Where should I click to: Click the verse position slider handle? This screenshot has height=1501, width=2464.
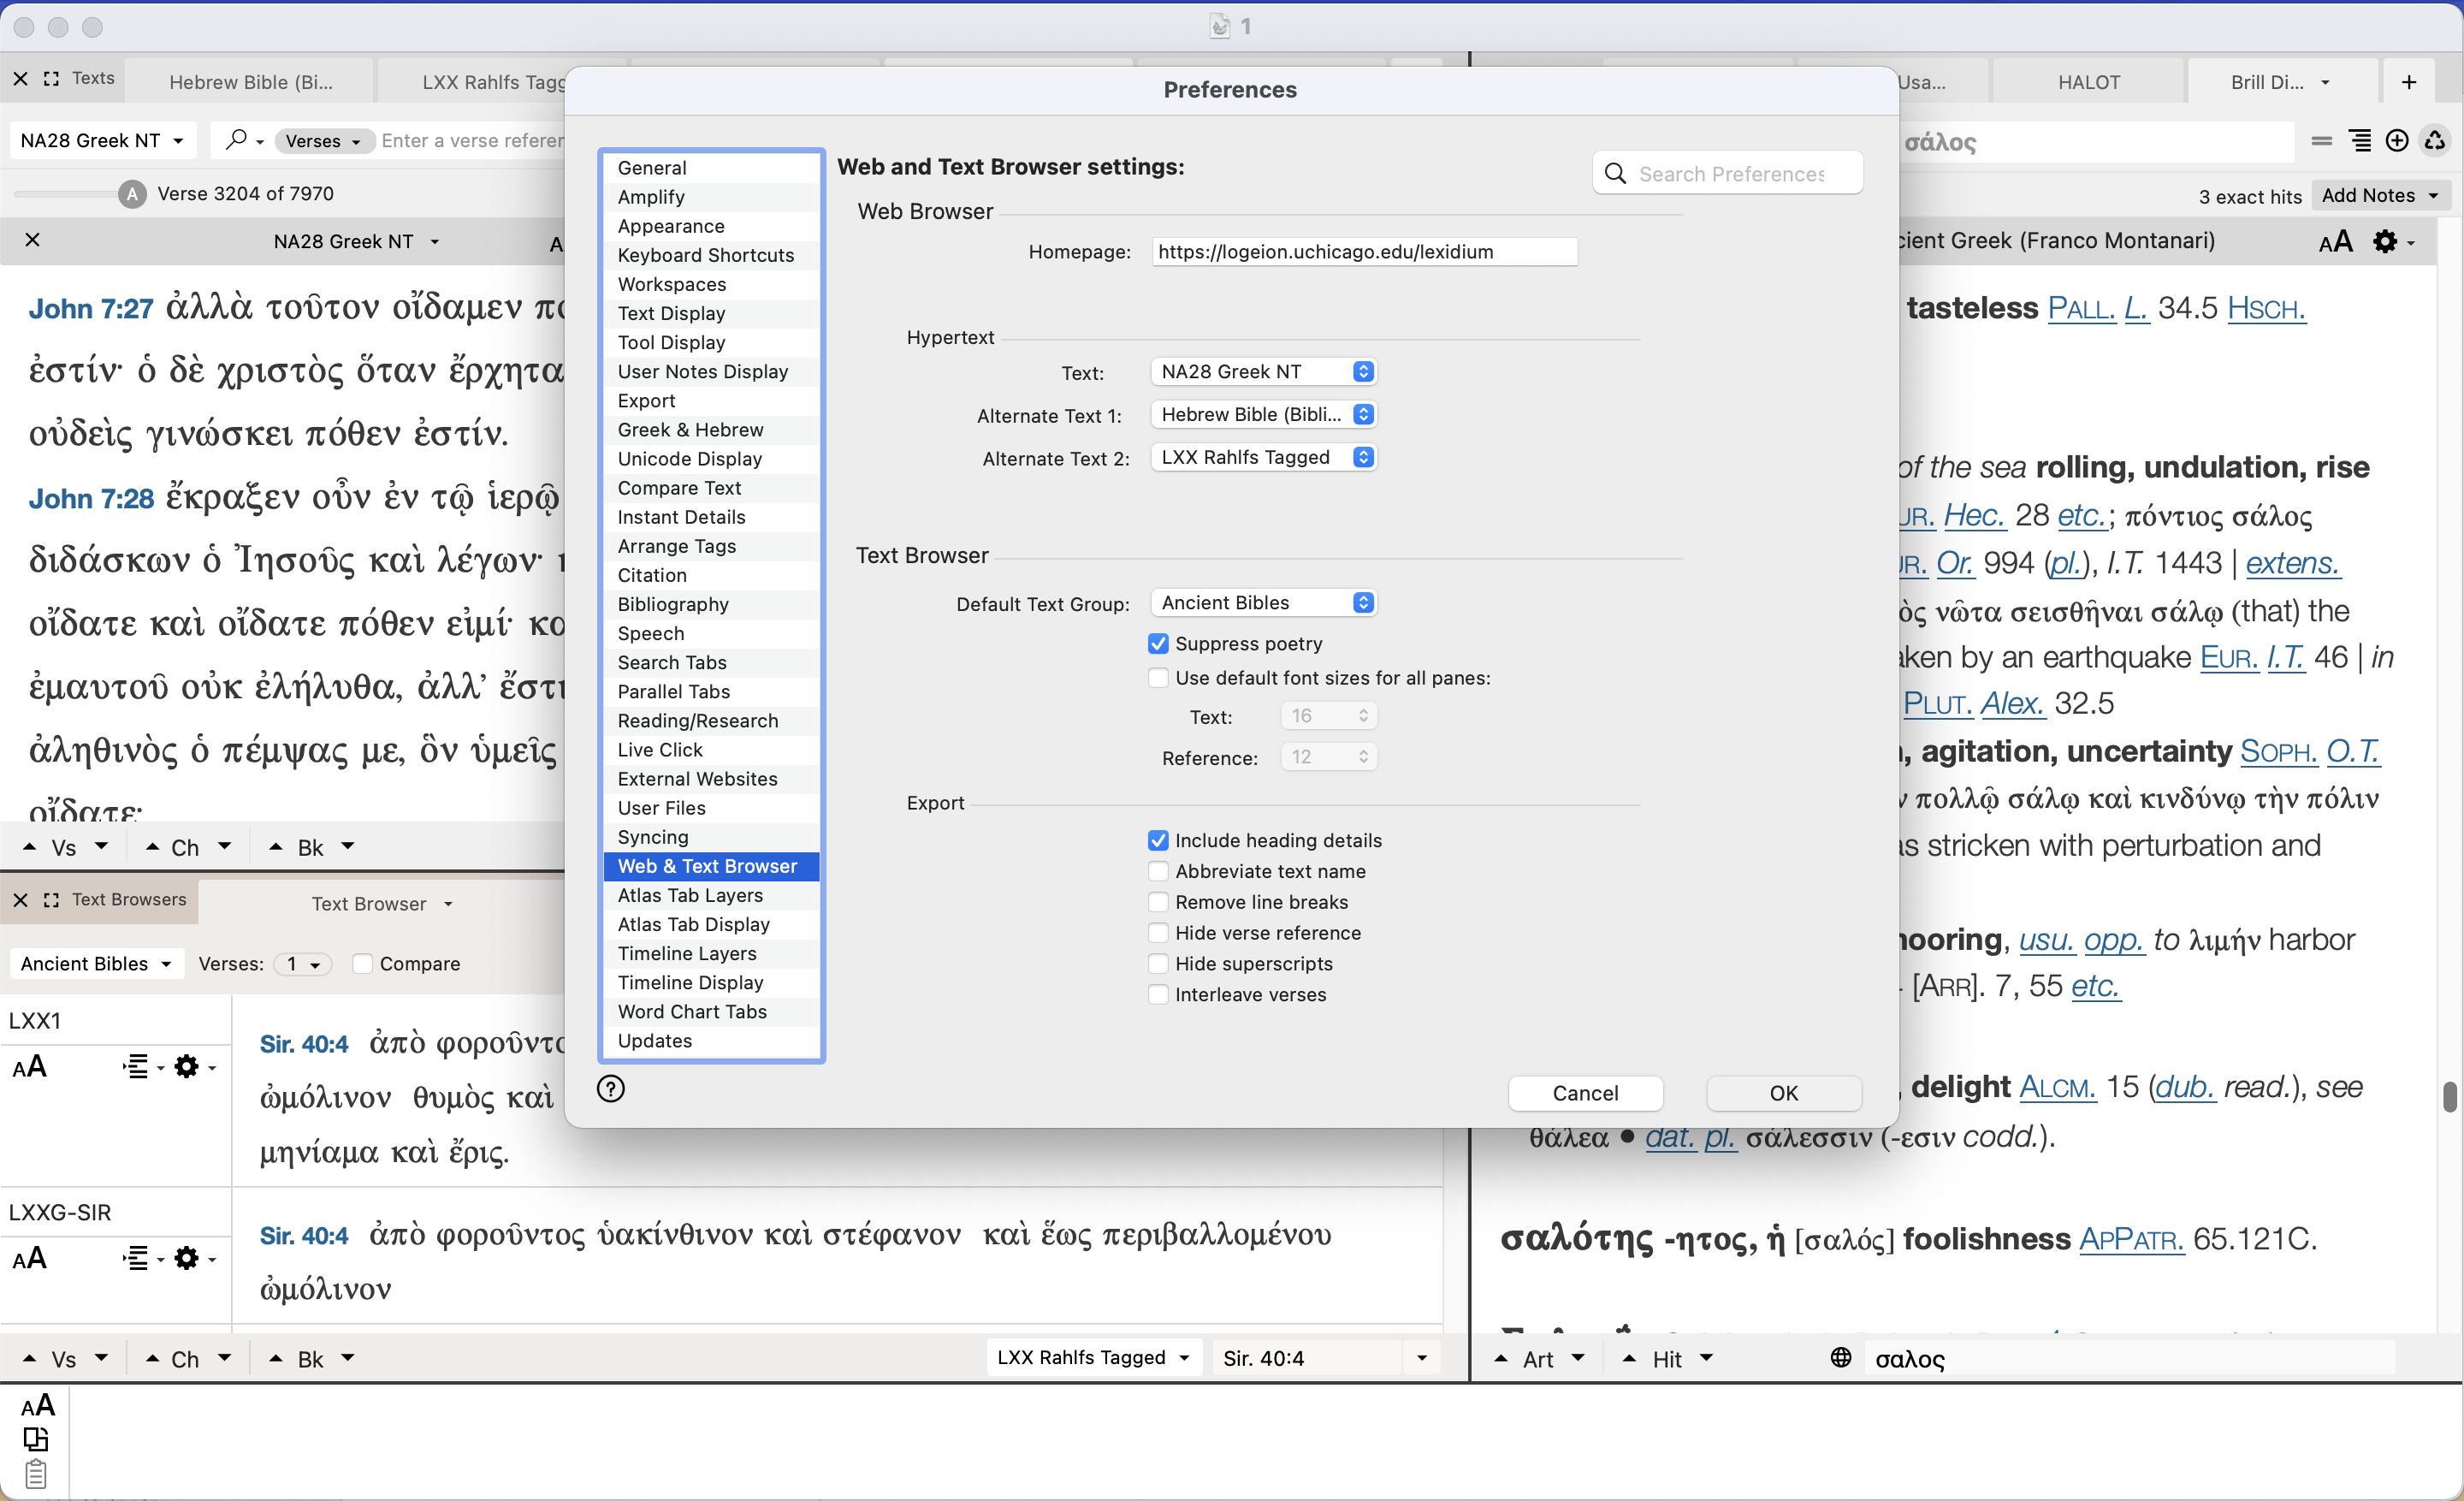click(x=131, y=193)
